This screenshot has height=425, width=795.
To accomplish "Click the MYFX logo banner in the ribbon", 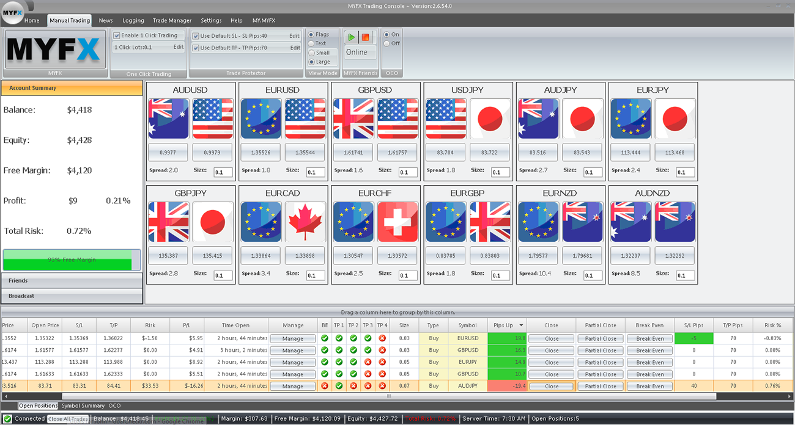I will click(x=55, y=49).
